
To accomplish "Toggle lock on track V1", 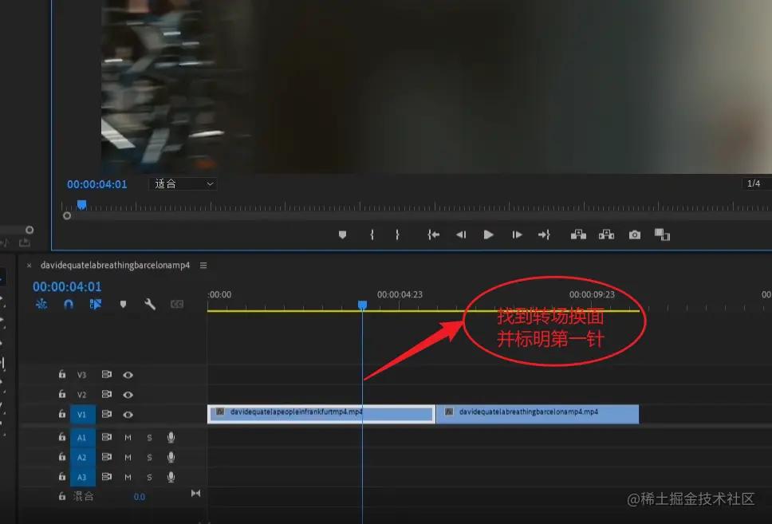I will tap(62, 414).
